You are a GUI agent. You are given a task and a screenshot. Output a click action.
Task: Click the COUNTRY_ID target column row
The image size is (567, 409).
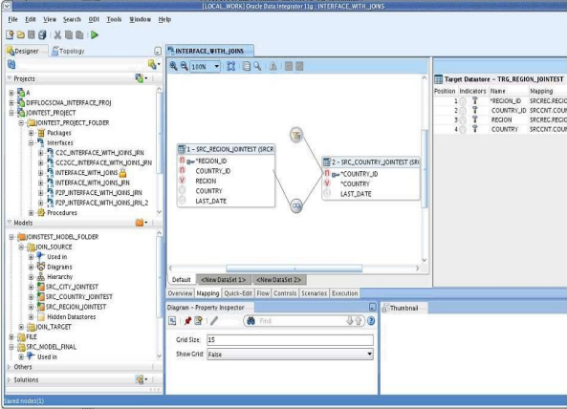(x=500, y=110)
